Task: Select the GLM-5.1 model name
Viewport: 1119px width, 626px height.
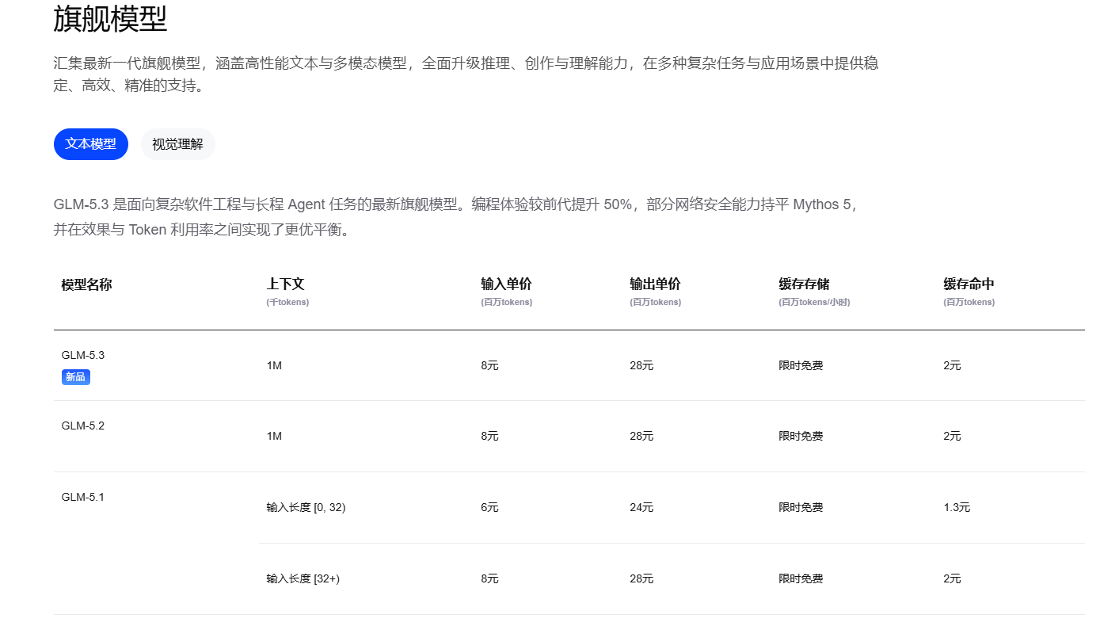Action: pyautogui.click(x=83, y=497)
